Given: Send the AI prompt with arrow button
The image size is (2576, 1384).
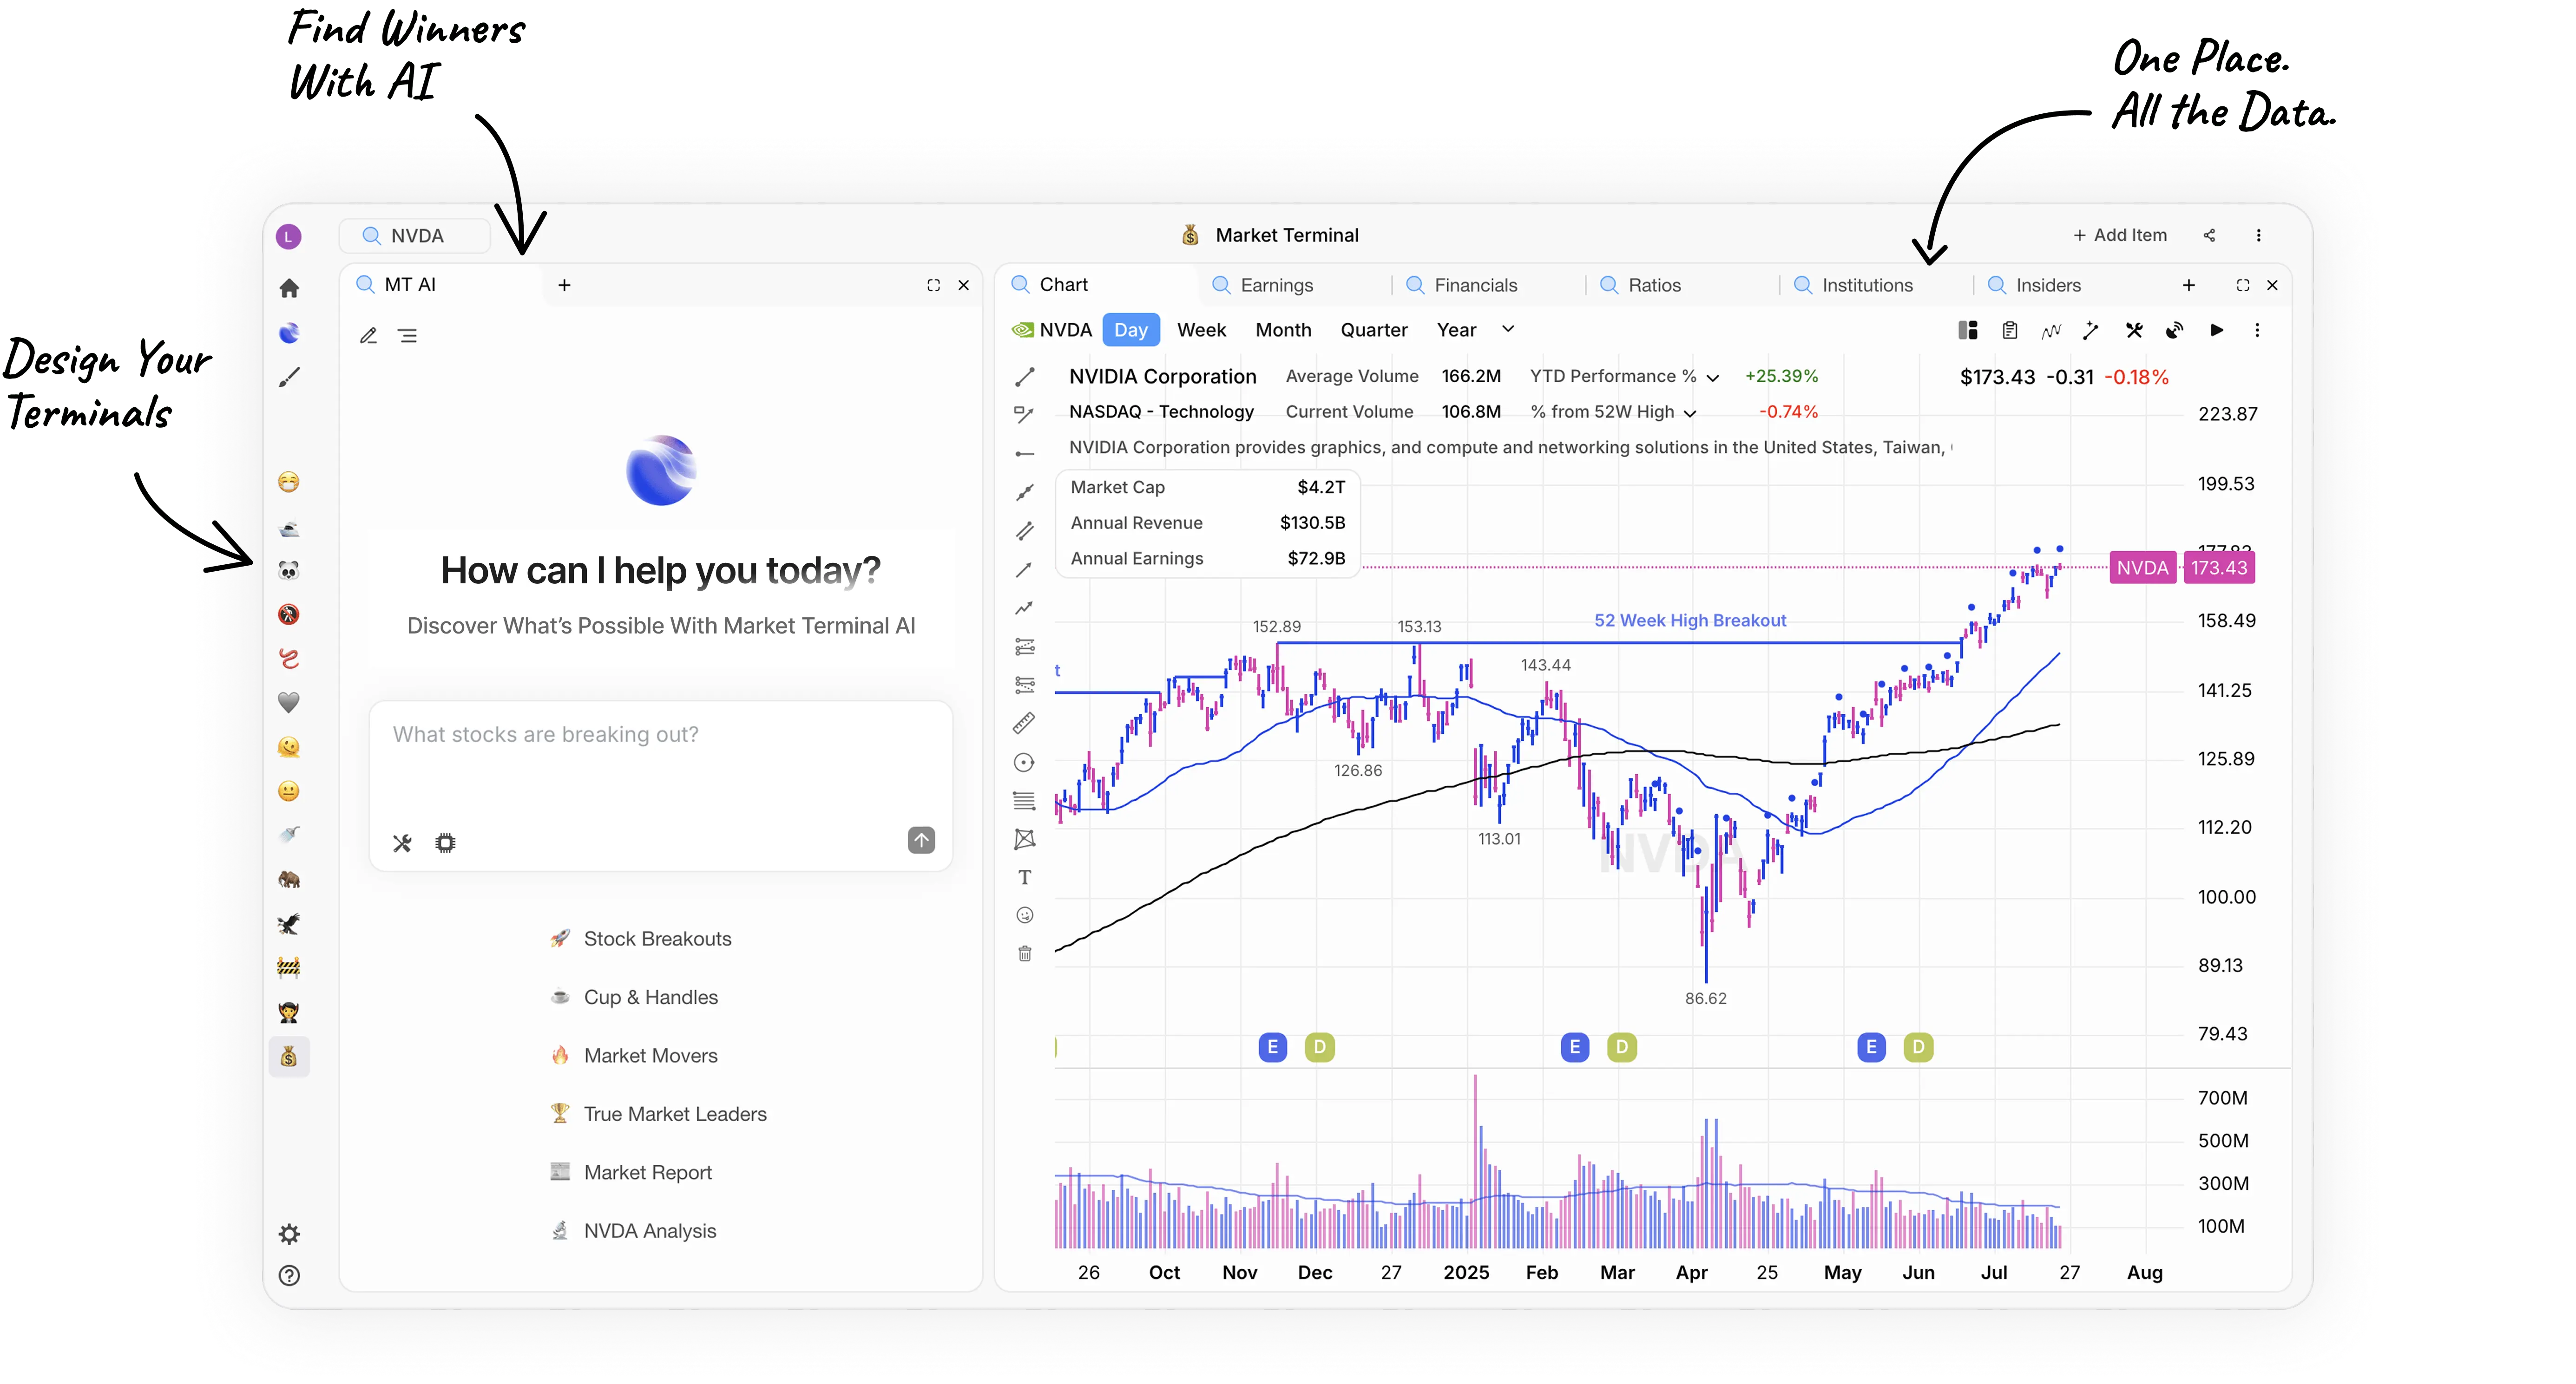Looking at the screenshot, I should 921,841.
